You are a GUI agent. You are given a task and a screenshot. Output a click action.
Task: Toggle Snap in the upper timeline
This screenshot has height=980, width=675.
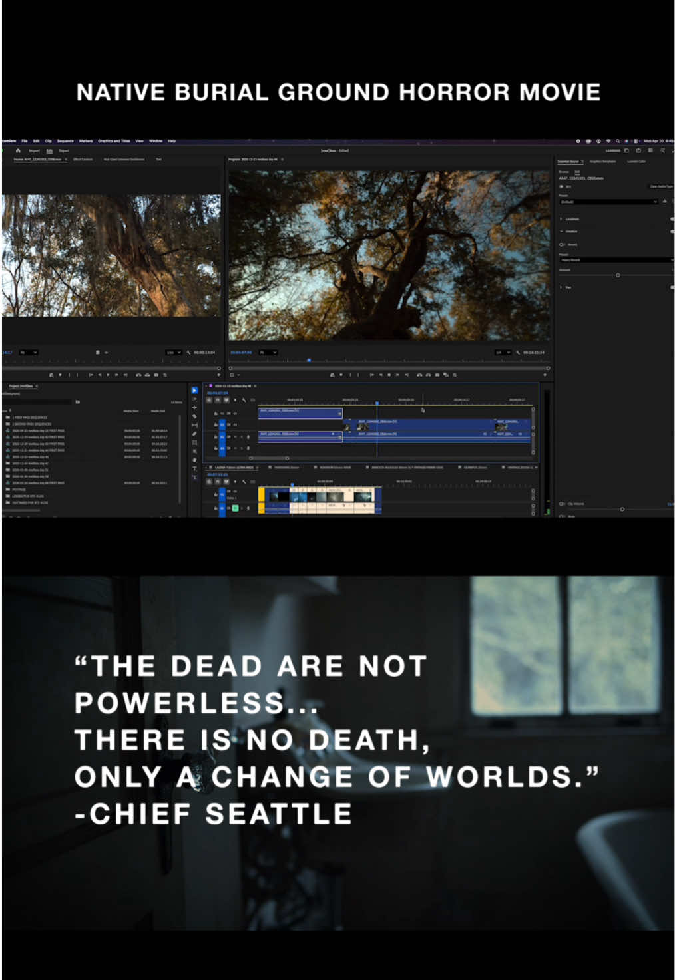click(x=218, y=399)
